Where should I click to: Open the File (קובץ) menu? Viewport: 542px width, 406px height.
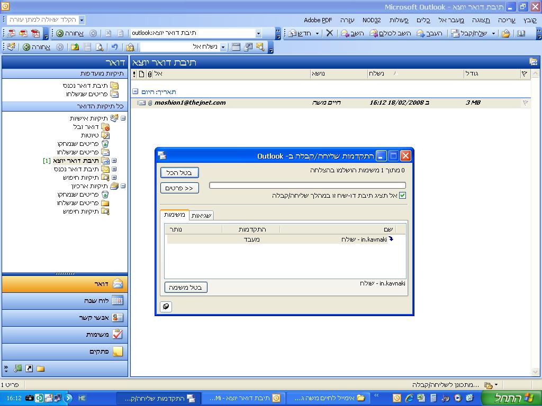(x=530, y=20)
